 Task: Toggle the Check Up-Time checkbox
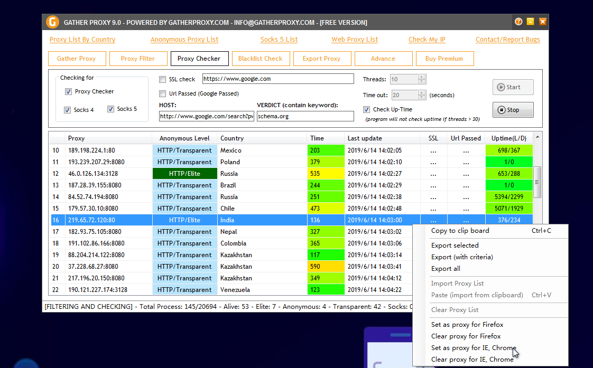[366, 110]
